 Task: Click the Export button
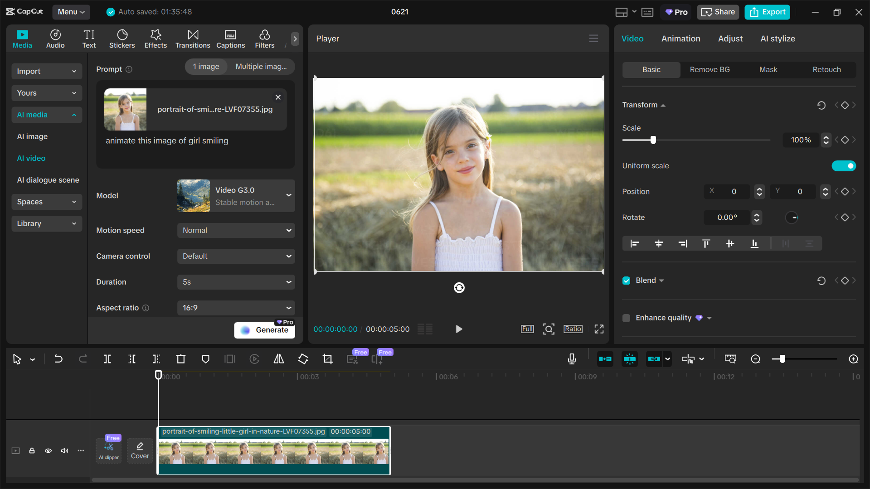click(x=767, y=12)
